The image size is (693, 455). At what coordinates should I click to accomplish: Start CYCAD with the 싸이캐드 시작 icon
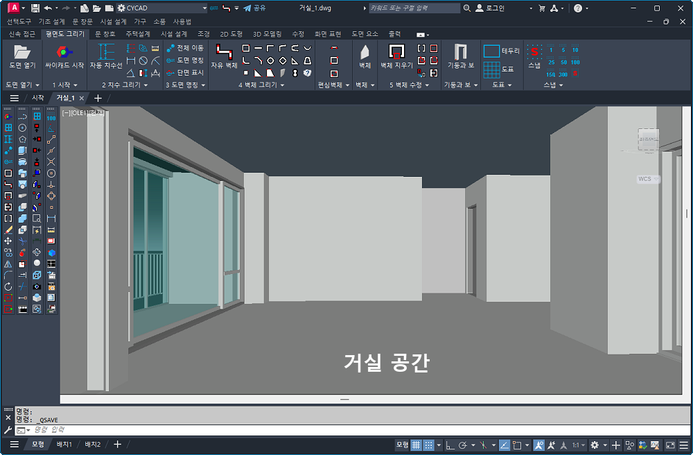(x=64, y=53)
